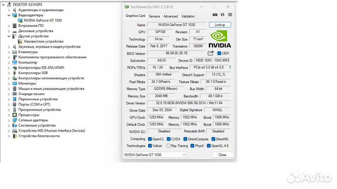Click the Аудиовходы и аудиовыходы speaker icon
This screenshot has width=337, height=189.
click(x=15, y=10)
